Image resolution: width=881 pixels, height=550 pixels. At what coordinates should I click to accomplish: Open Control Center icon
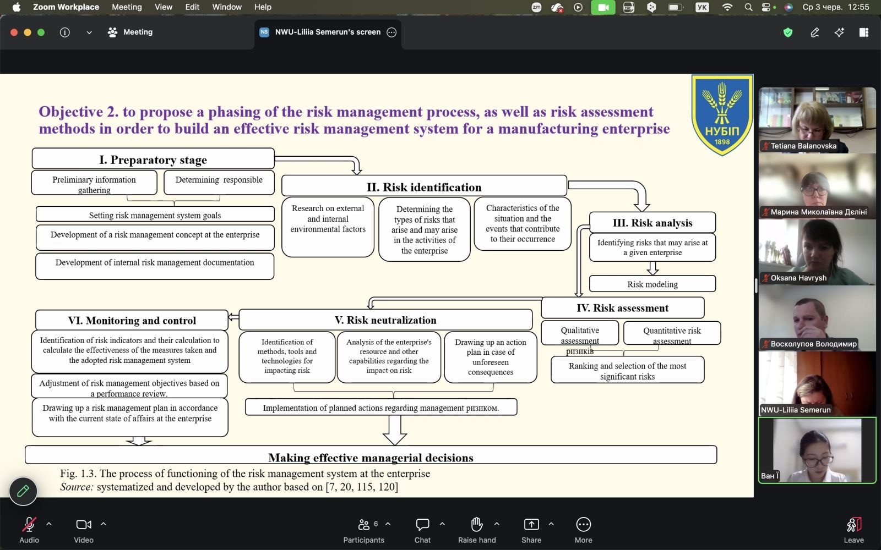coord(766,7)
